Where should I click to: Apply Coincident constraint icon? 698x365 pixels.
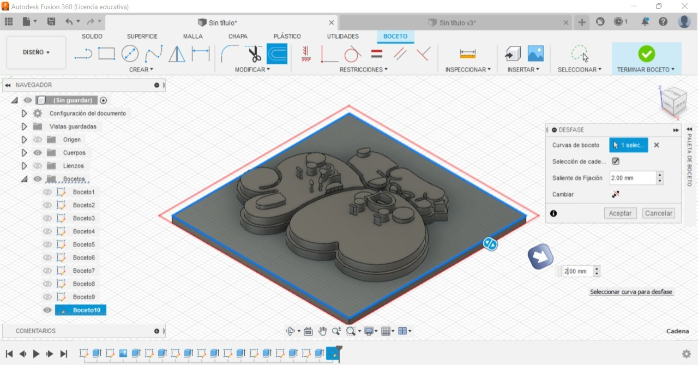tap(423, 53)
